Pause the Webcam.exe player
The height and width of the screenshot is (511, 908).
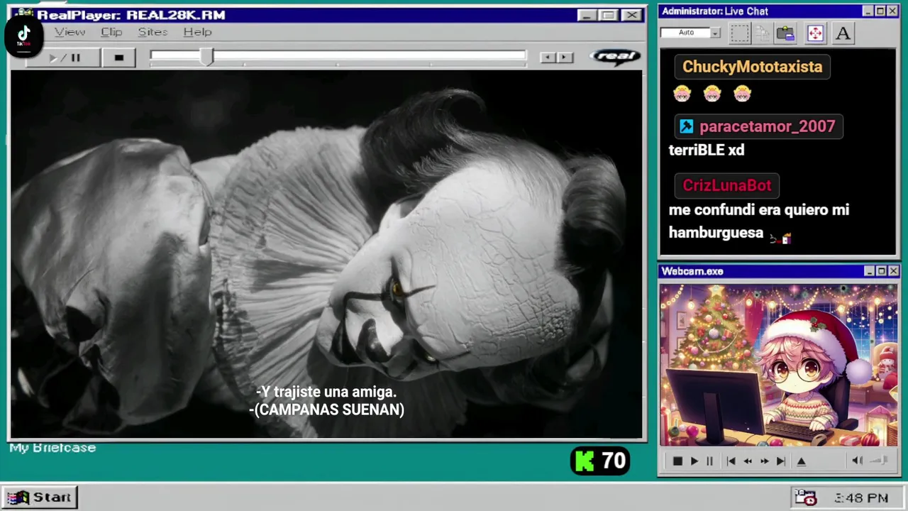pos(709,461)
